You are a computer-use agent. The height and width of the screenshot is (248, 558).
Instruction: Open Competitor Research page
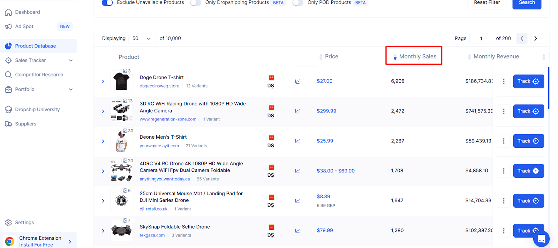pos(34,75)
